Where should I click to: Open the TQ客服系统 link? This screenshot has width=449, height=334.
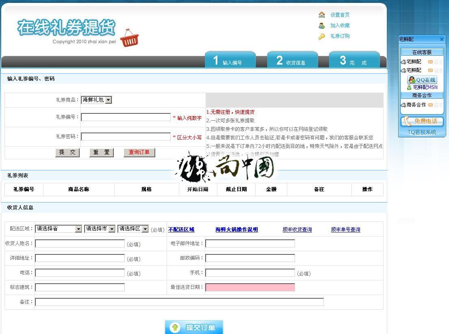click(x=422, y=132)
